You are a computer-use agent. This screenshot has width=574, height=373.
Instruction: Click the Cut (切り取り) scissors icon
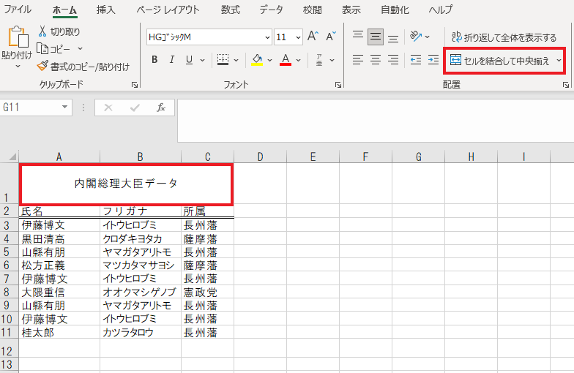43,31
